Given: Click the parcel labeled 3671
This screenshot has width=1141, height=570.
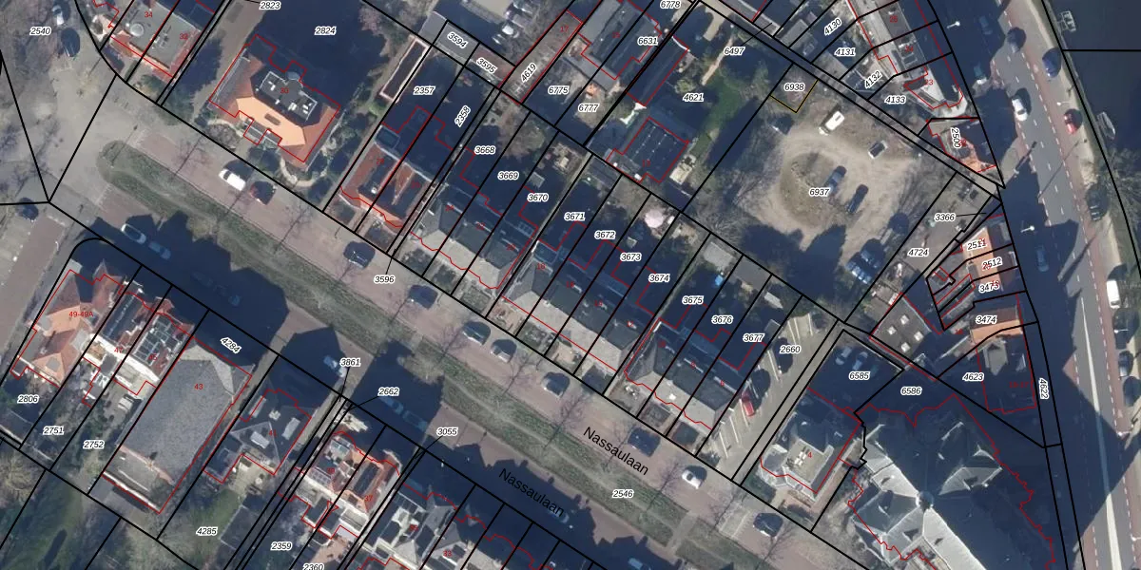Looking at the screenshot, I should pyautogui.click(x=574, y=217).
